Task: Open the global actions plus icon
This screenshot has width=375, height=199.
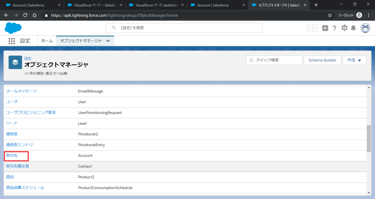Action: tap(325, 28)
